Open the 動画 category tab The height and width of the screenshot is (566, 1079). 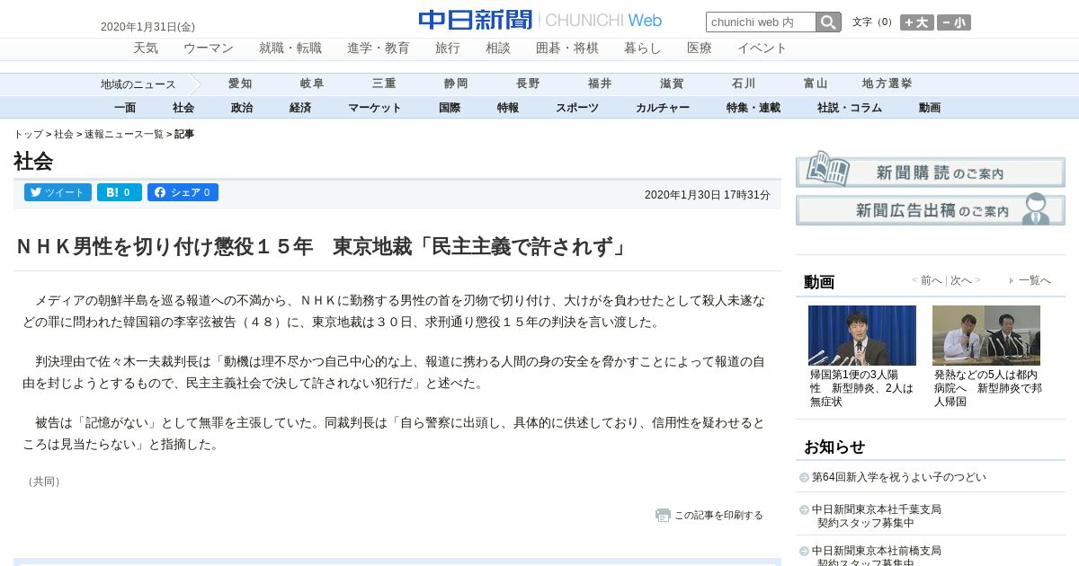pos(930,108)
